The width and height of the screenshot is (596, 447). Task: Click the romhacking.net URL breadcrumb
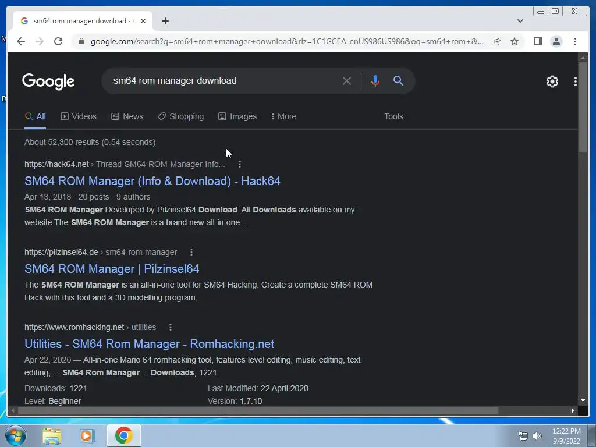[x=90, y=327]
